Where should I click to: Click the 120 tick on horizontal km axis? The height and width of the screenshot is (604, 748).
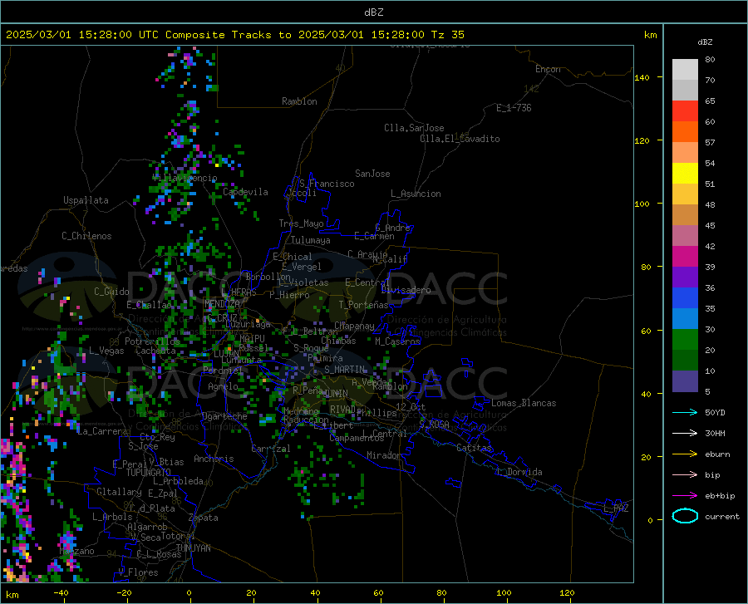[x=567, y=593]
